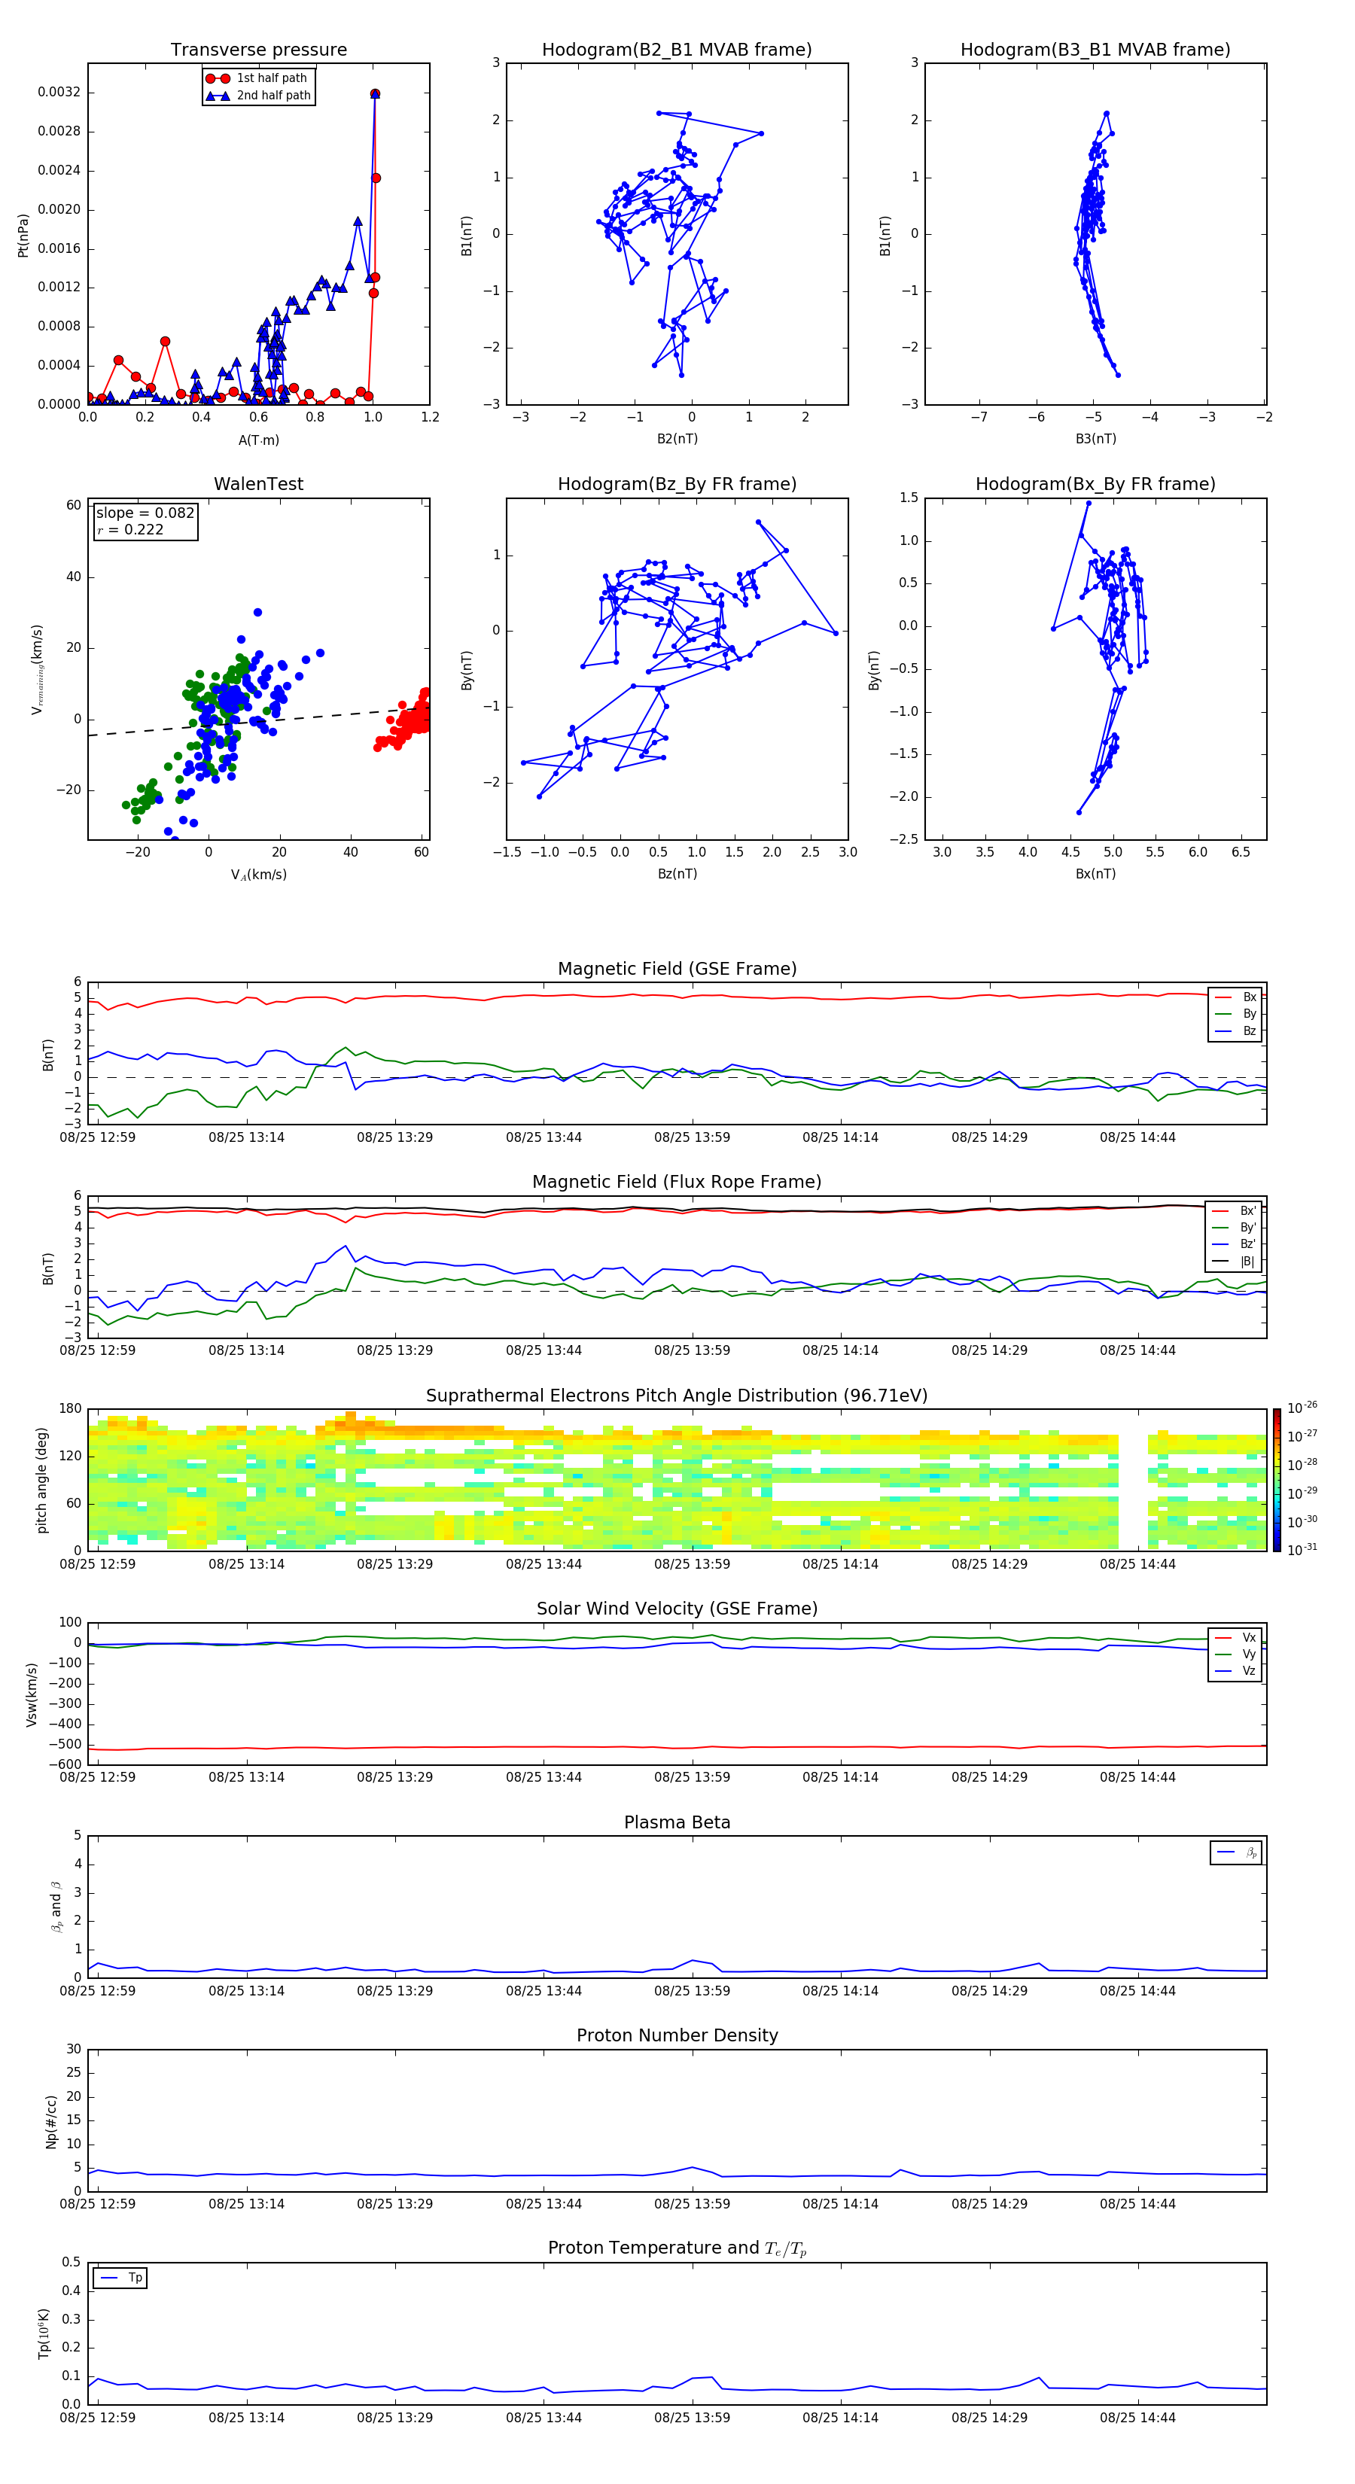The width and height of the screenshot is (1355, 2484).
Task: Select the "Hodogram(B3_B1 MVAB frame)" title
Action: click(x=1095, y=50)
